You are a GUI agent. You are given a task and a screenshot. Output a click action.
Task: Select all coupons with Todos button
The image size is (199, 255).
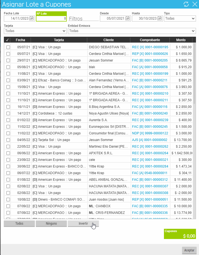click(19, 224)
